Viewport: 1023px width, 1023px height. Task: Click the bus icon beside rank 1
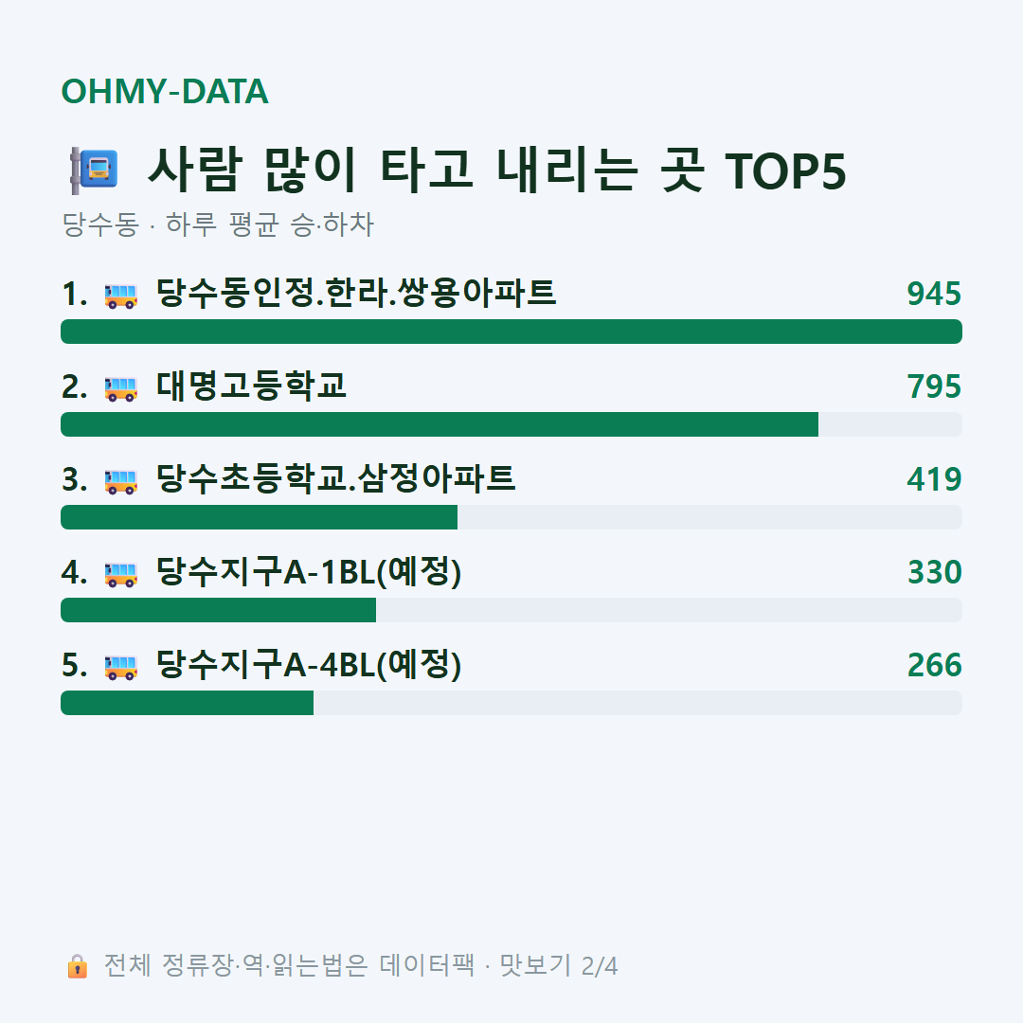pos(121,296)
